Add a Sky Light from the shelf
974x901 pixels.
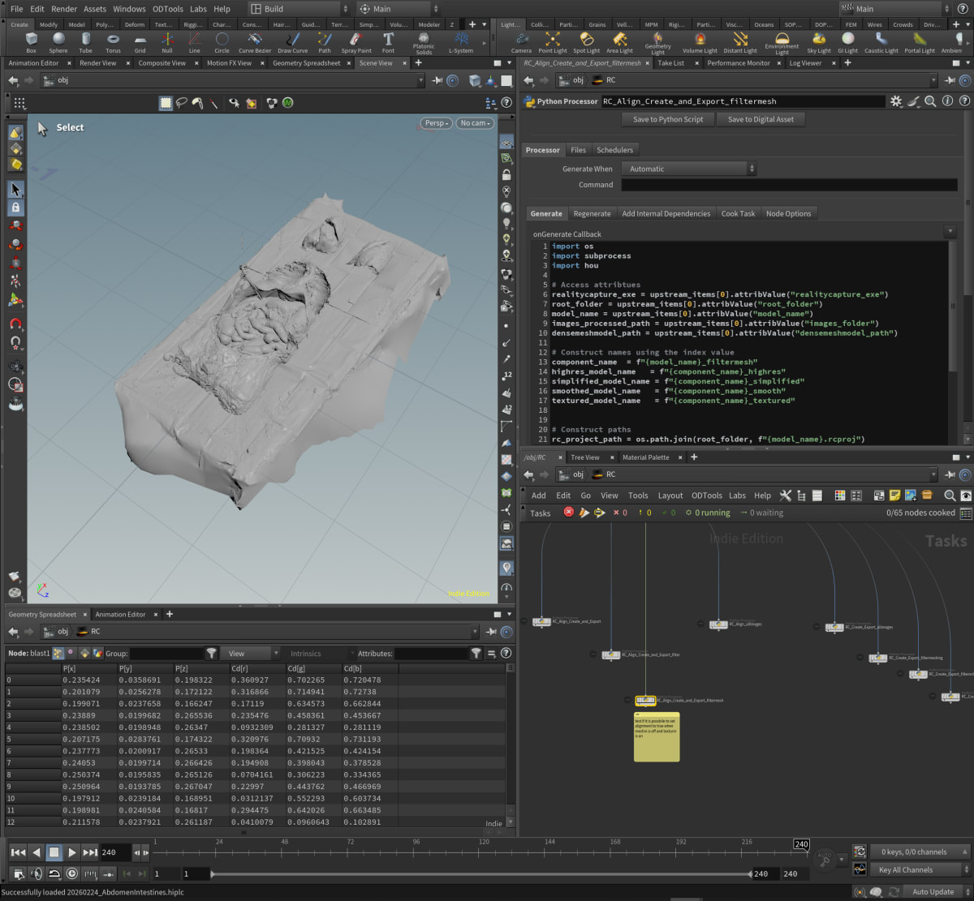[x=819, y=42]
